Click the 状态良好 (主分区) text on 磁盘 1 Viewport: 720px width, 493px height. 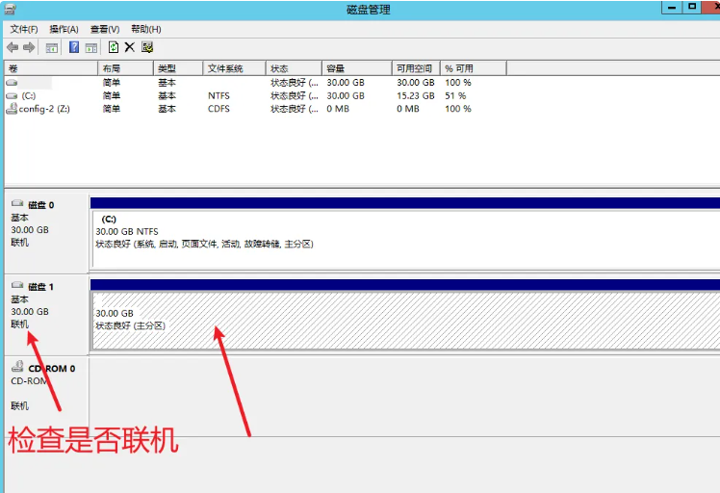pos(130,325)
